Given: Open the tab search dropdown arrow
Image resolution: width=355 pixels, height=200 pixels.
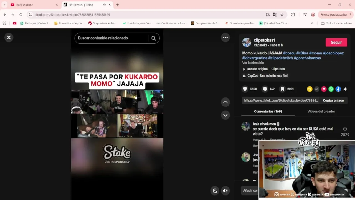Looking at the screenshot, I should pos(4,5).
